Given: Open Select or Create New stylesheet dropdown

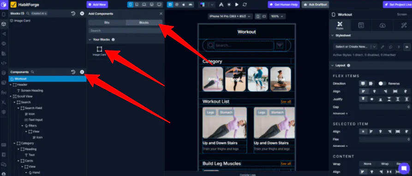Looking at the screenshot, I should coord(355,47).
